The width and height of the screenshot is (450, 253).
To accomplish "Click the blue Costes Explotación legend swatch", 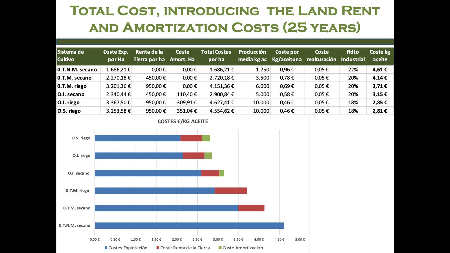I will coord(106,248).
